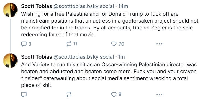203x101 pixels.
Task: Open the Scott Tobias avatar on the second post
Action: (10, 61)
